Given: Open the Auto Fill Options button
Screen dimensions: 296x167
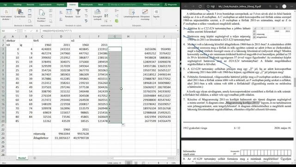Looking at the screenshot, I should (x=123, y=125).
